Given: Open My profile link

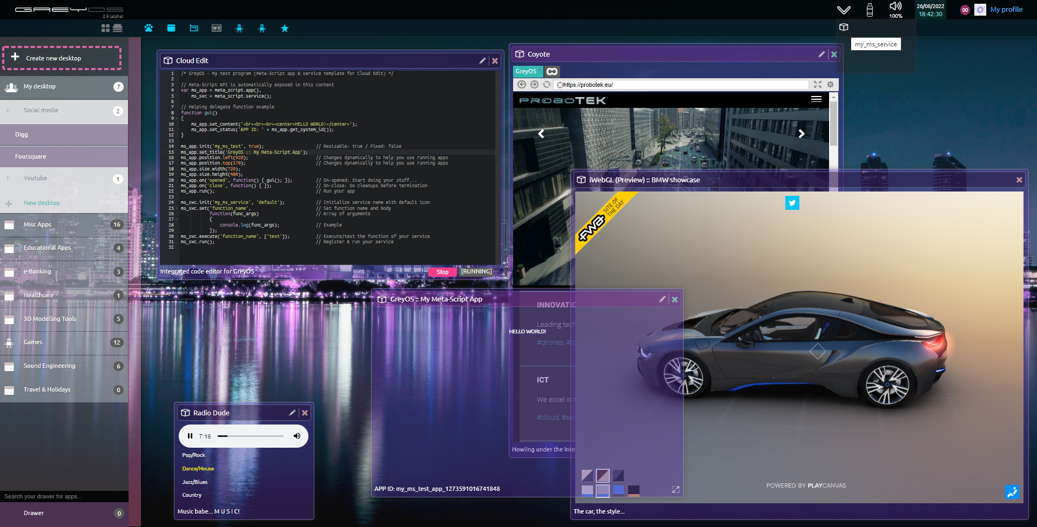Looking at the screenshot, I should (x=1006, y=9).
